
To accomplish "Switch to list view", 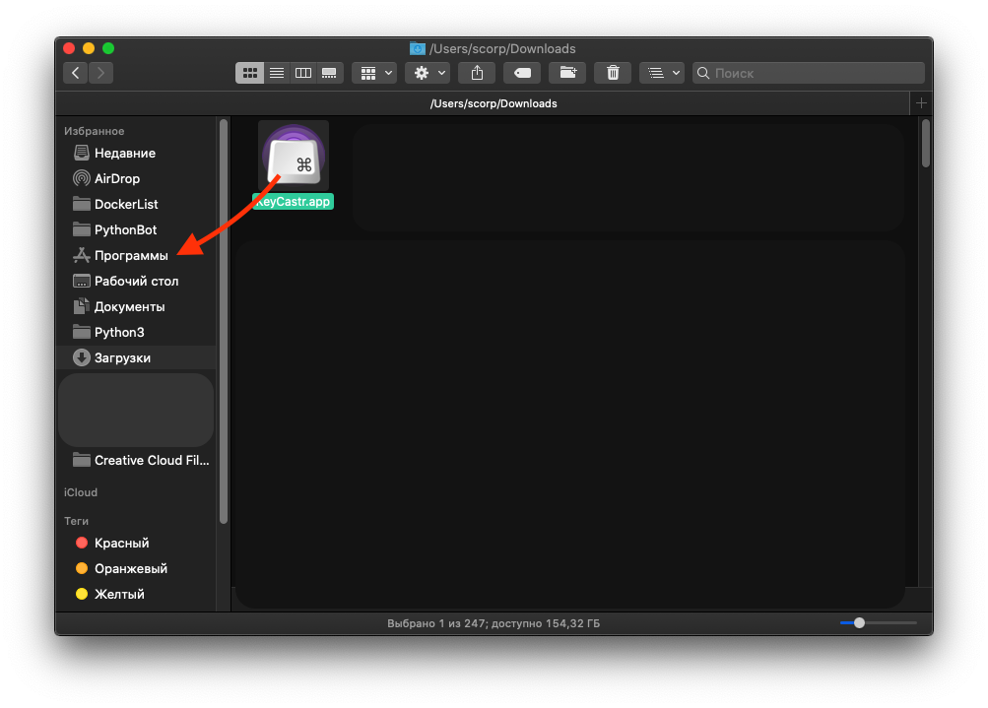I will pyautogui.click(x=277, y=73).
